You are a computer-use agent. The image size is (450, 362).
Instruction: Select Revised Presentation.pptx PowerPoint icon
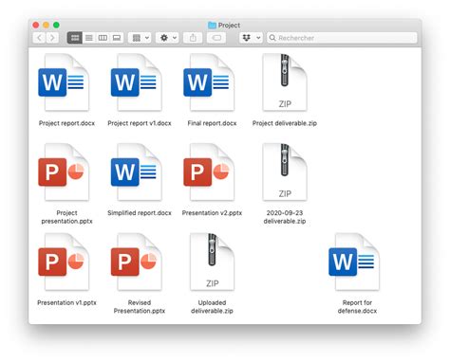pos(137,262)
